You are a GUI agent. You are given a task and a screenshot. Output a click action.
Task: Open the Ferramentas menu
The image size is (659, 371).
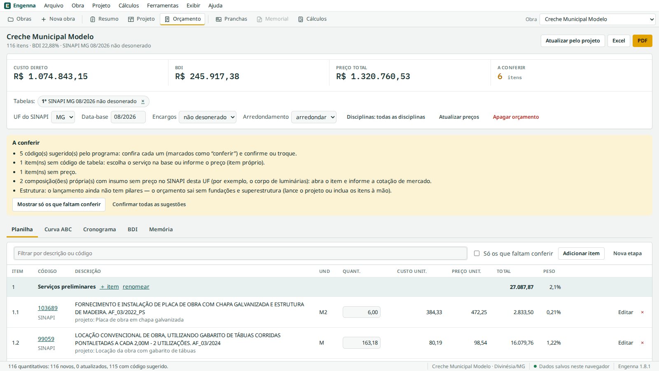coord(163,6)
